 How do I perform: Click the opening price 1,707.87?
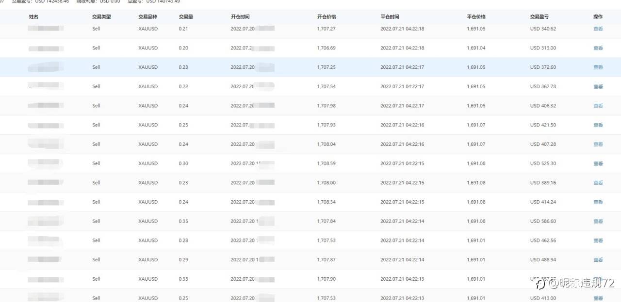coord(326,259)
